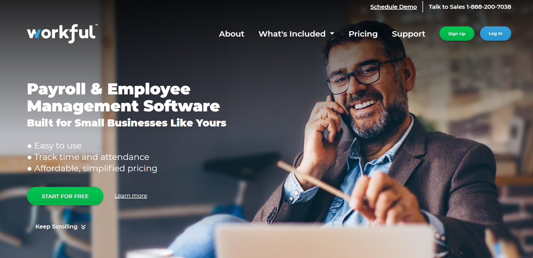The width and height of the screenshot is (533, 258).
Task: Open the About page
Action: point(232,34)
